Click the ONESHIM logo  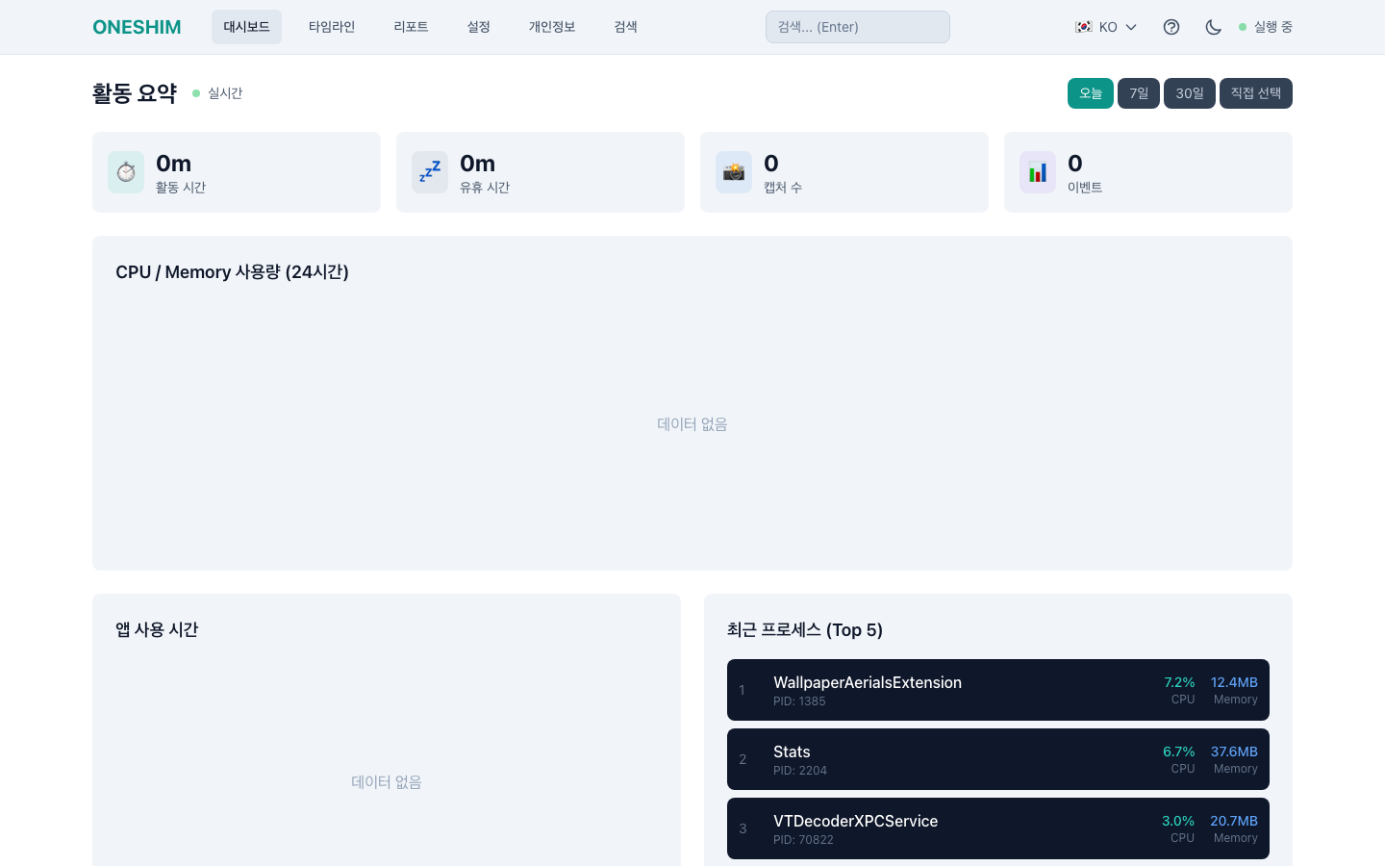coord(137,27)
